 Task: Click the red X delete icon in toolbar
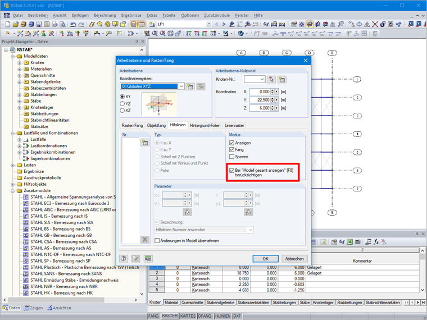pos(375,24)
